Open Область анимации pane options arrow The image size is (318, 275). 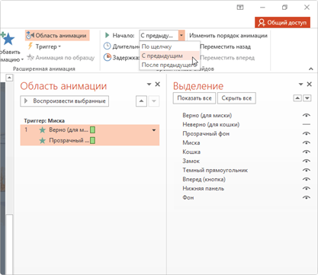coord(149,85)
